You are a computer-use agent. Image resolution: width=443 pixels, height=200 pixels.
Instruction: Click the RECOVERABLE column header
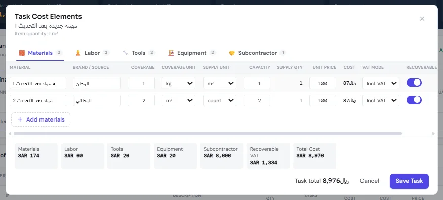click(x=422, y=67)
